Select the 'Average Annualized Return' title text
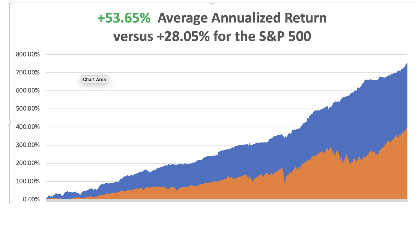This screenshot has height=243, width=418. point(242,18)
